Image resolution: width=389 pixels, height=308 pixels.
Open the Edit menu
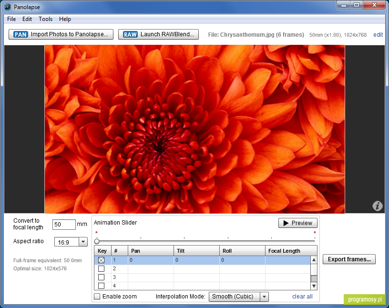click(x=27, y=19)
